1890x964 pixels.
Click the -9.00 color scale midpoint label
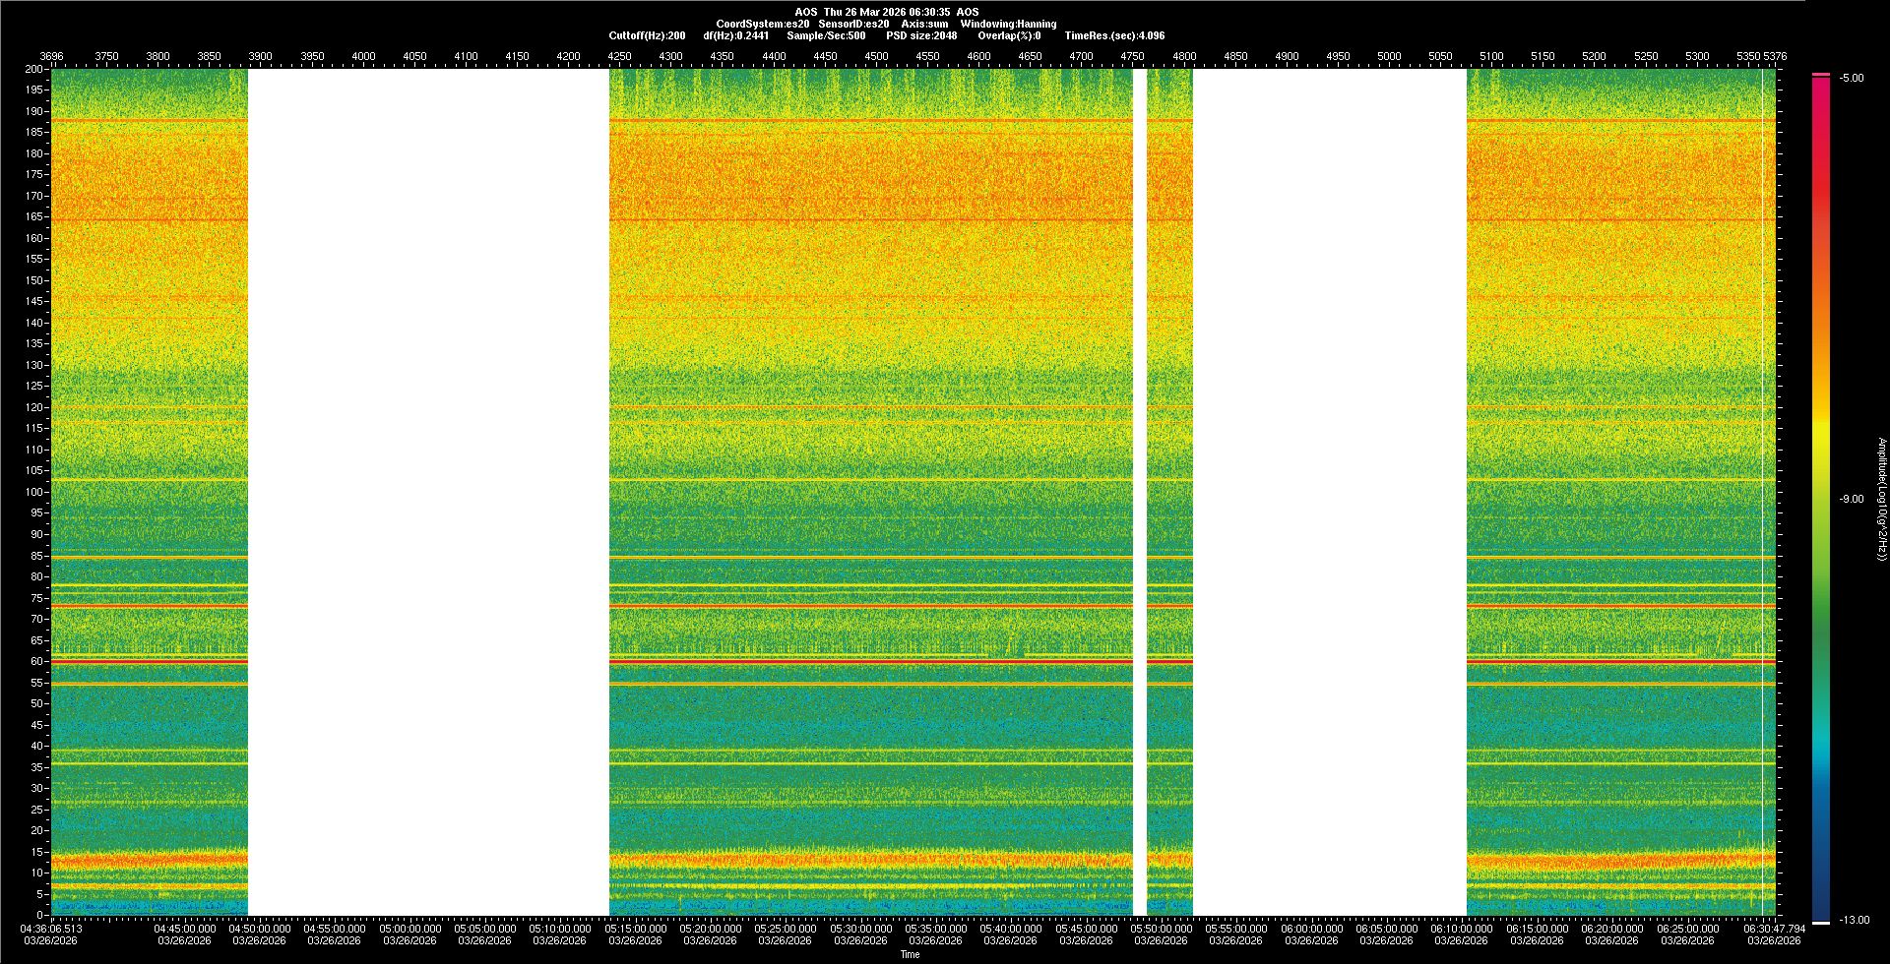click(1852, 499)
